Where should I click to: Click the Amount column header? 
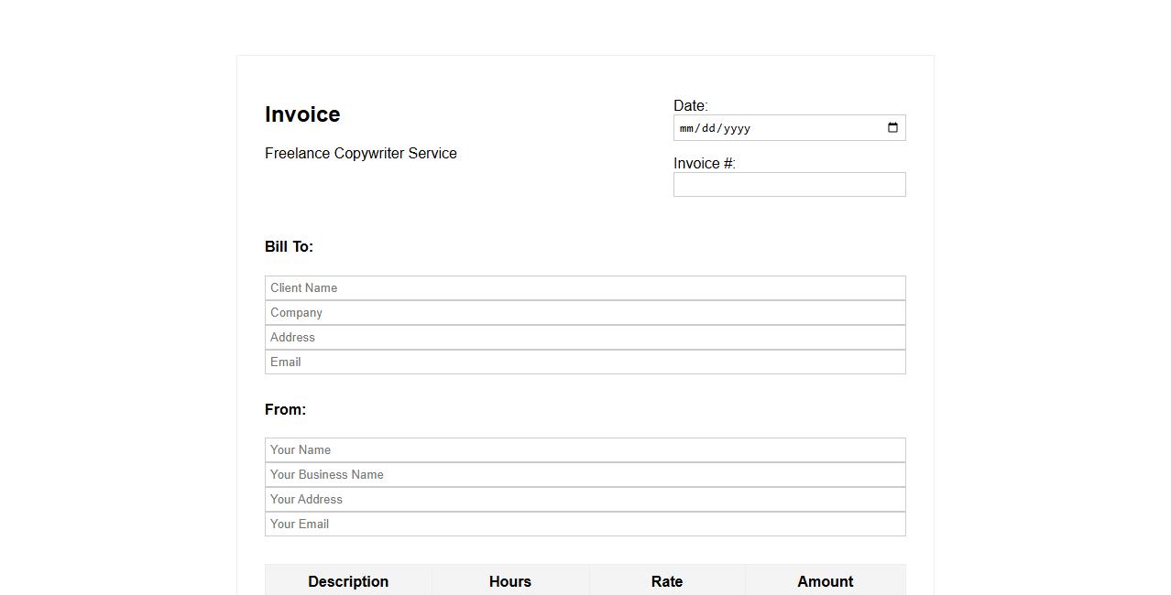[825, 581]
